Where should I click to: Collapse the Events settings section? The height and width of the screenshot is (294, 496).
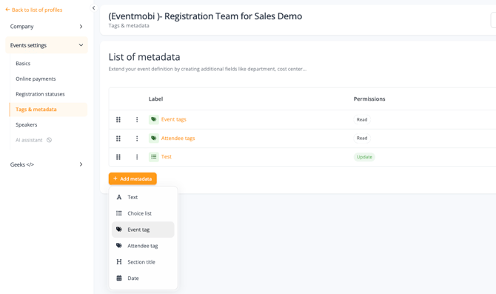pos(47,45)
